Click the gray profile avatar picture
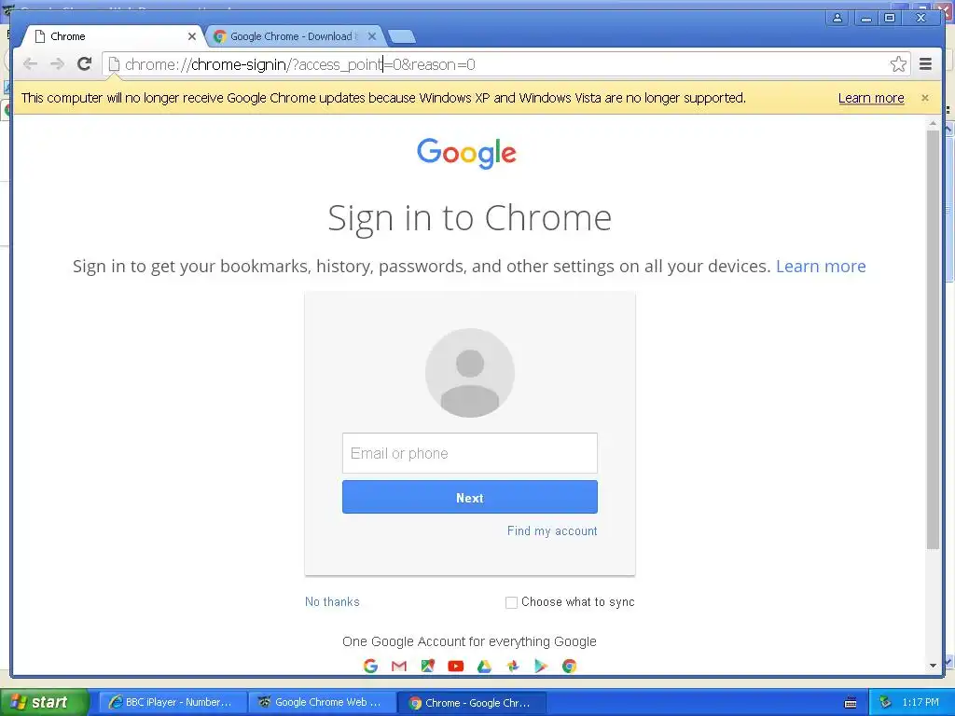 click(x=470, y=373)
